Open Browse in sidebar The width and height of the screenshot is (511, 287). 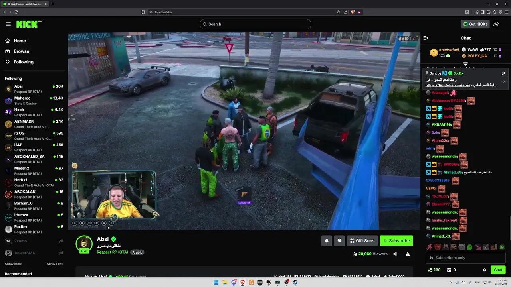17,51
